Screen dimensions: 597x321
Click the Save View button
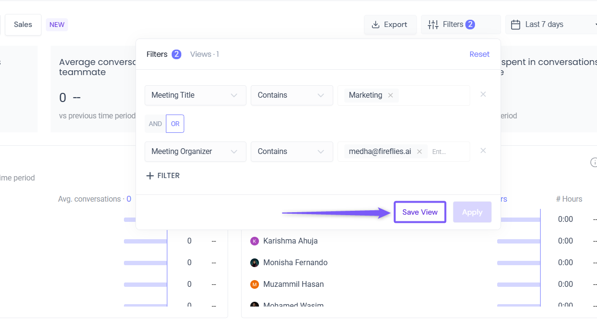420,212
